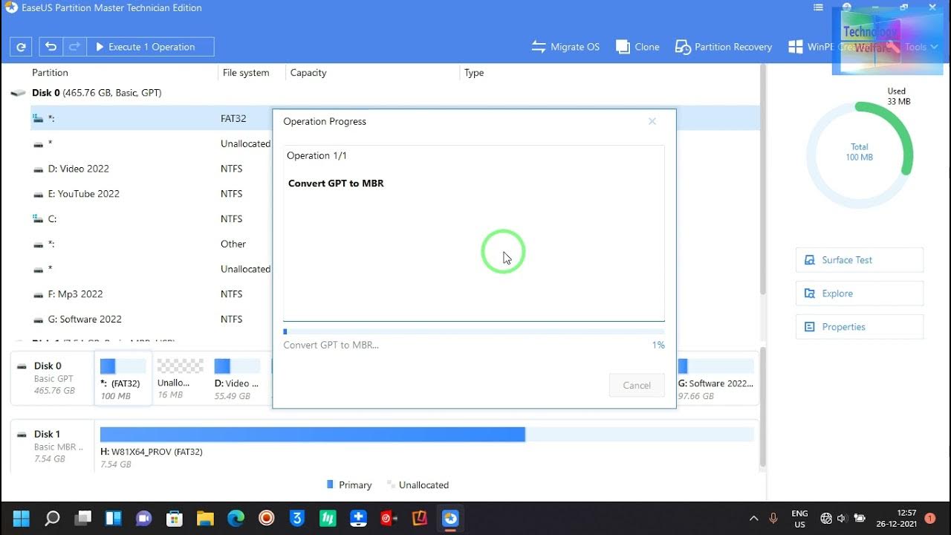Click the ENG US language indicator

[x=799, y=519]
